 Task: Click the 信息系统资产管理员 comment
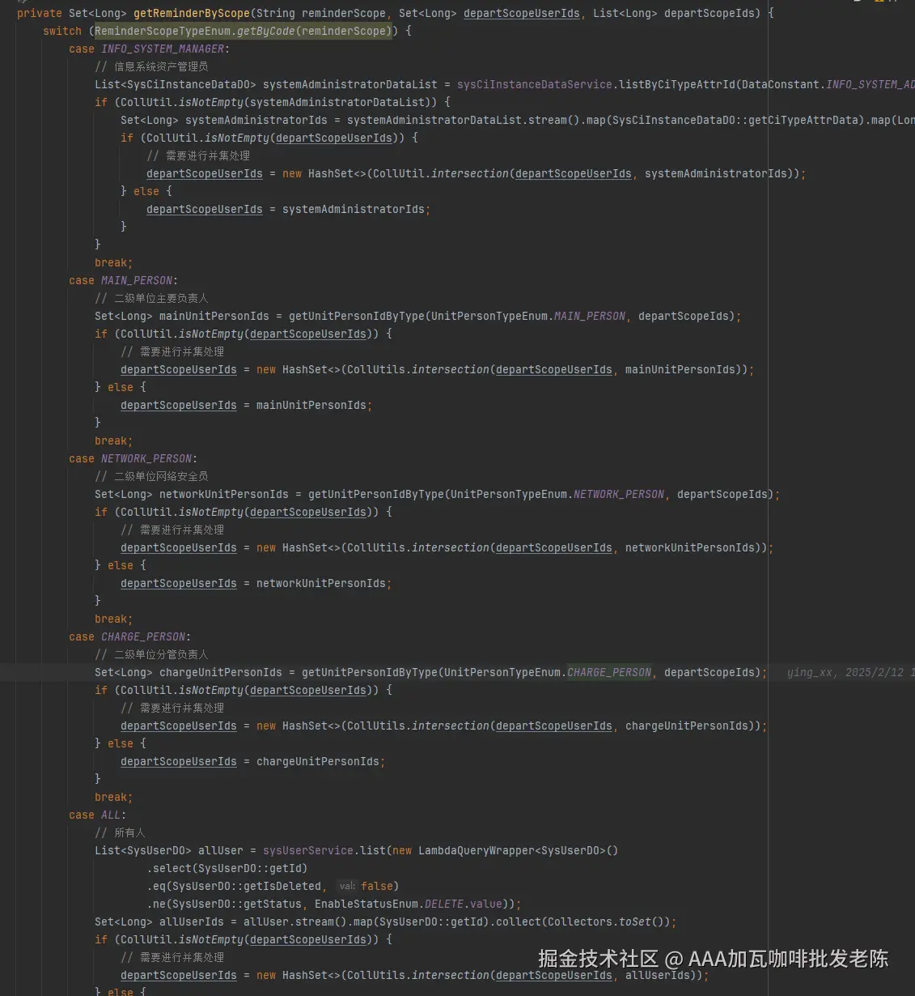[x=160, y=66]
